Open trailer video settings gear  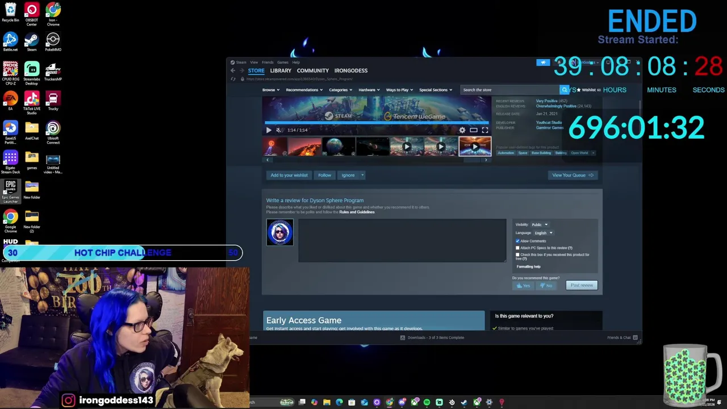tap(462, 130)
